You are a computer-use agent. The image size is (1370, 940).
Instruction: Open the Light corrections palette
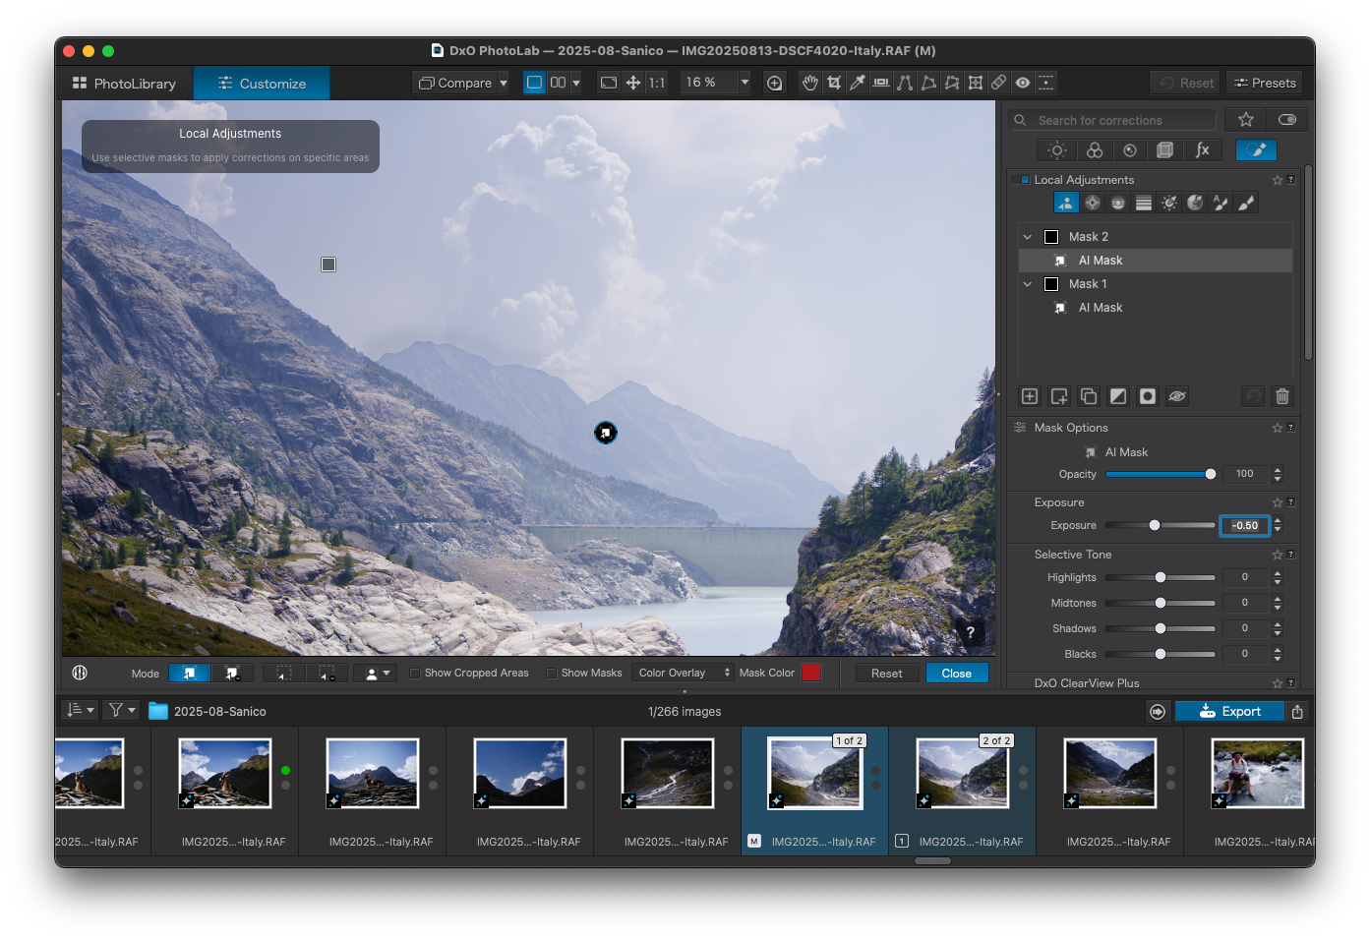1057,150
